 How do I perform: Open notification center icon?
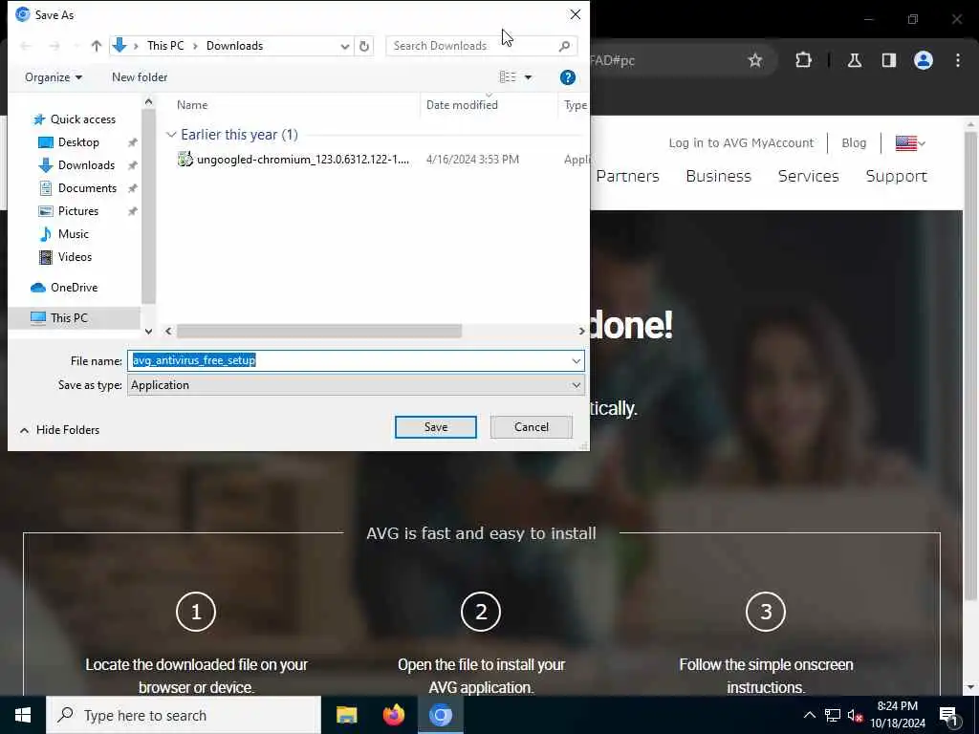(948, 715)
